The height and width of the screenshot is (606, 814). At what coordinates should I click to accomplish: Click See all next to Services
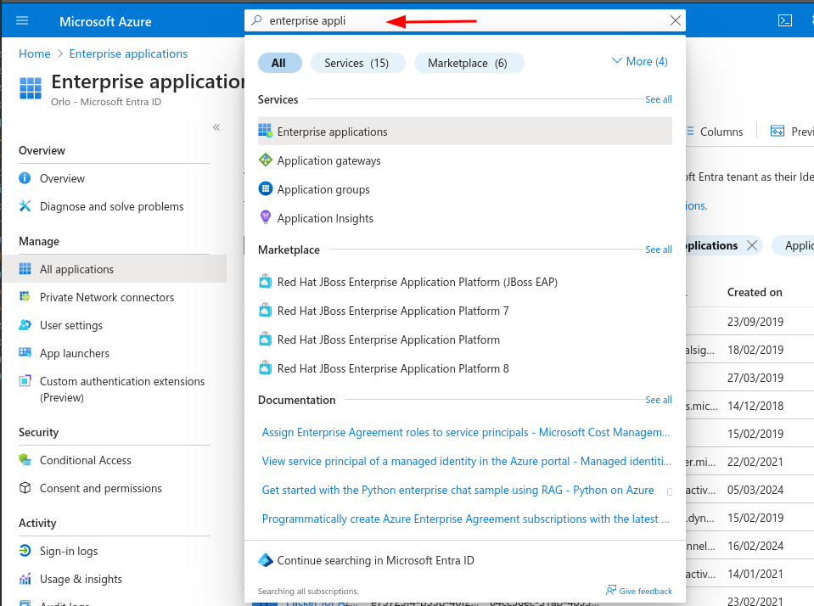pos(658,99)
